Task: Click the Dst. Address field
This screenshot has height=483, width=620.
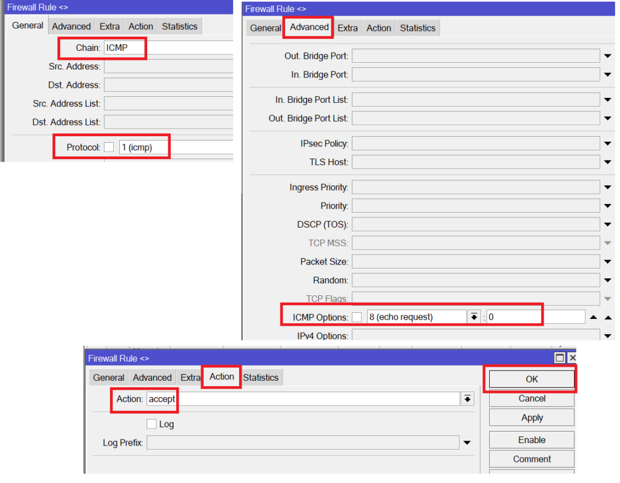Action: (x=168, y=85)
